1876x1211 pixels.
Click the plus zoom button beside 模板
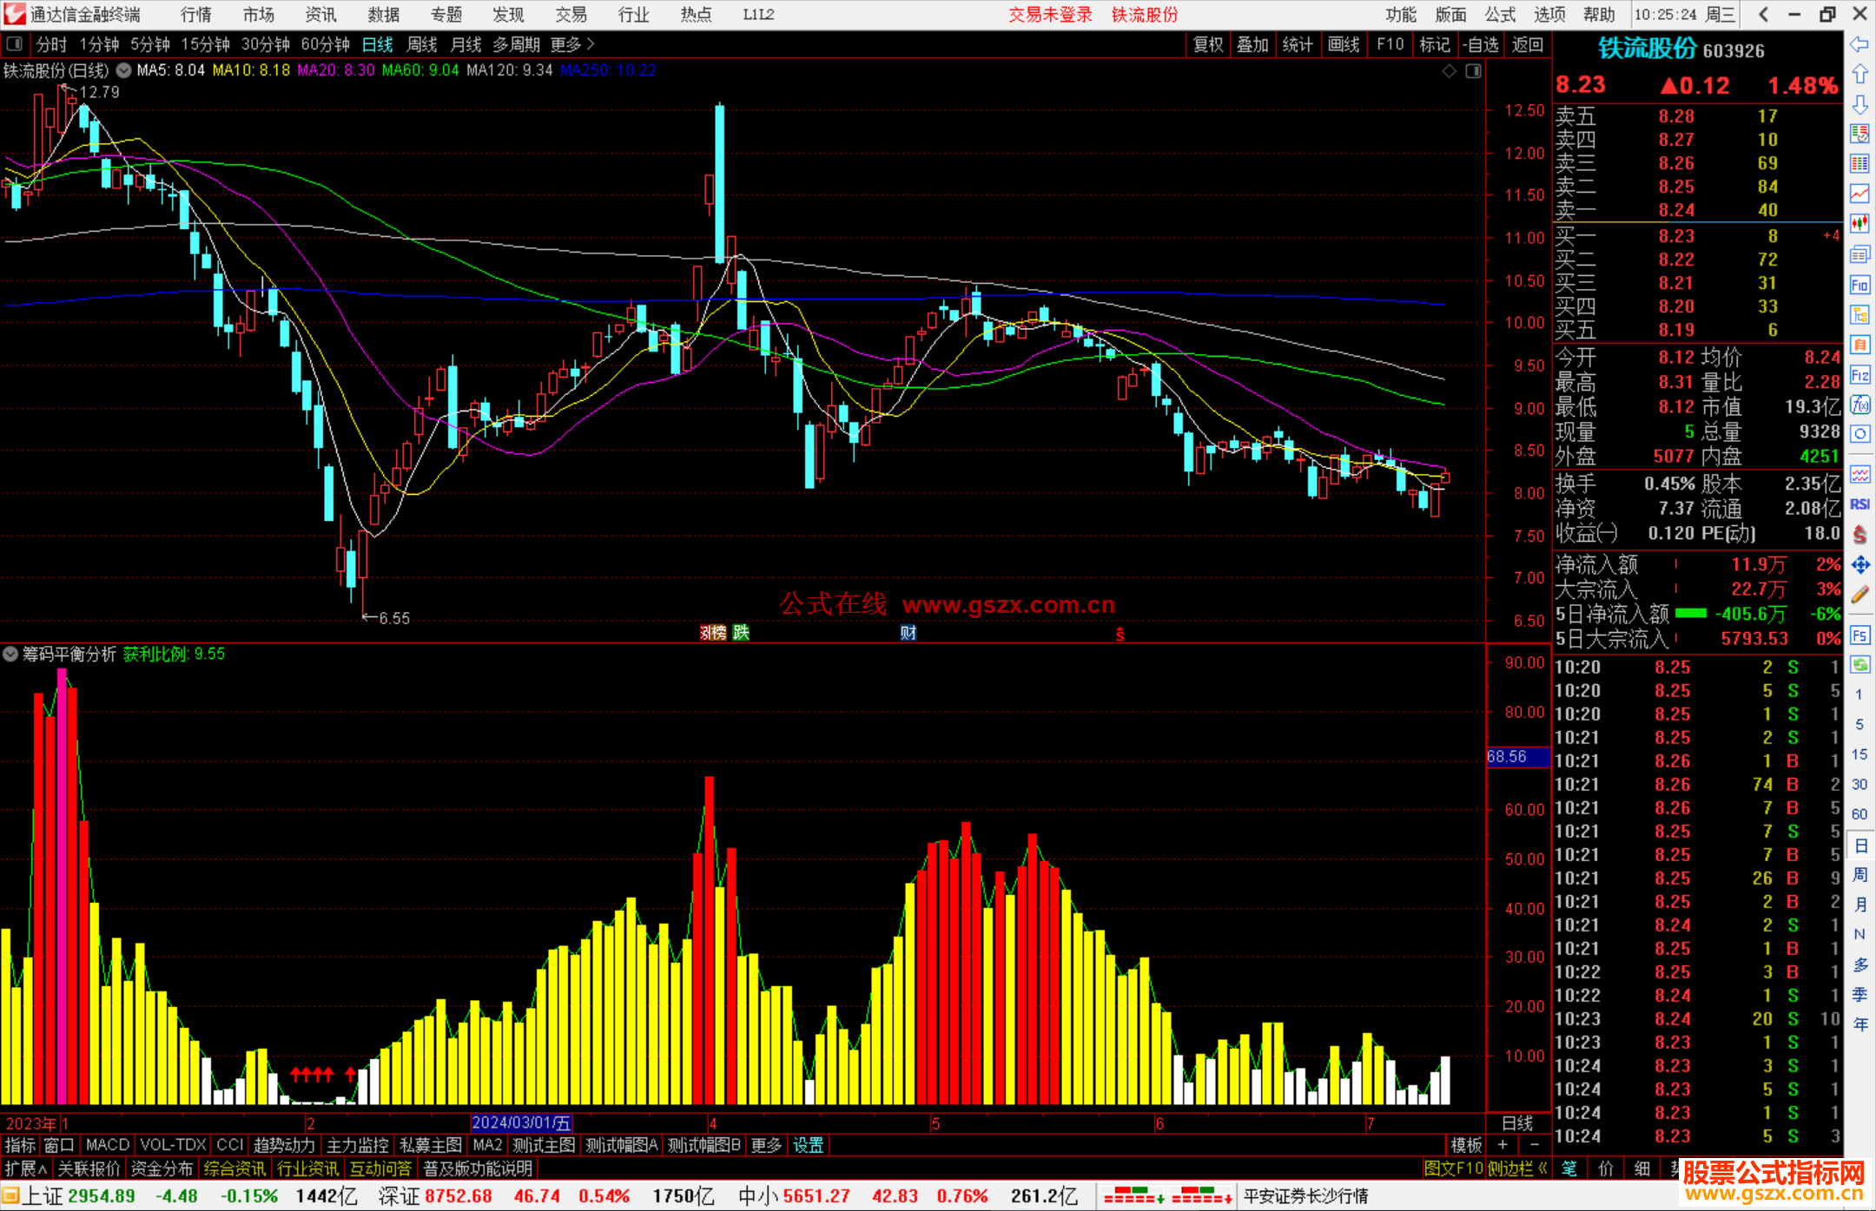[1503, 1145]
